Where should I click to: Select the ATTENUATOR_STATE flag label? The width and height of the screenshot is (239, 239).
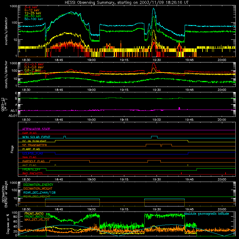coord(36,129)
